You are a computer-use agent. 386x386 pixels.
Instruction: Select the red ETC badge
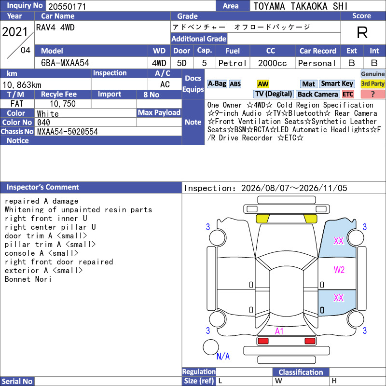[348, 94]
